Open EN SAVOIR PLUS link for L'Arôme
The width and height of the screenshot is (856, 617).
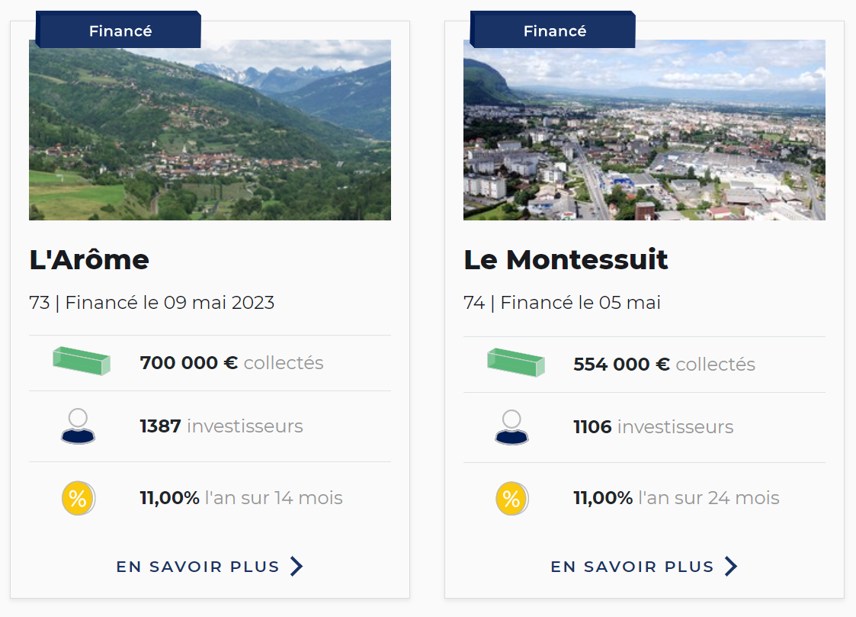click(210, 567)
